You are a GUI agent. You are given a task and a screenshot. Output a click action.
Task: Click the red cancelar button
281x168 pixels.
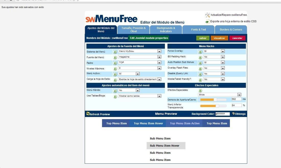pyautogui.click(x=237, y=38)
